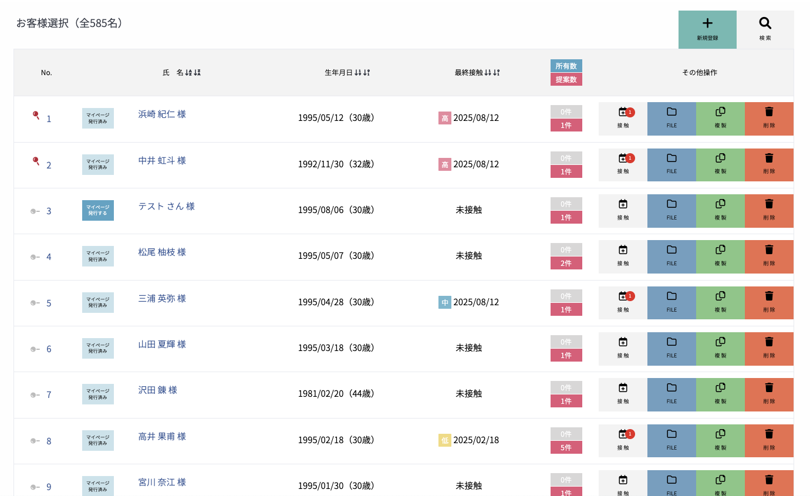Screen dimensions: 810x496
Task: Click the No. column header
Action: pos(47,73)
